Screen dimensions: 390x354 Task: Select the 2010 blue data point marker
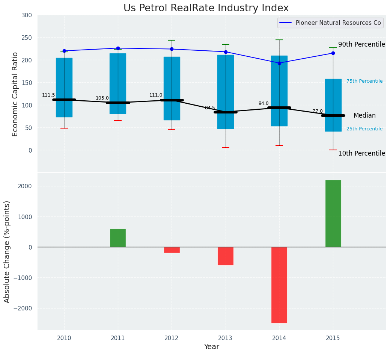coord(64,51)
